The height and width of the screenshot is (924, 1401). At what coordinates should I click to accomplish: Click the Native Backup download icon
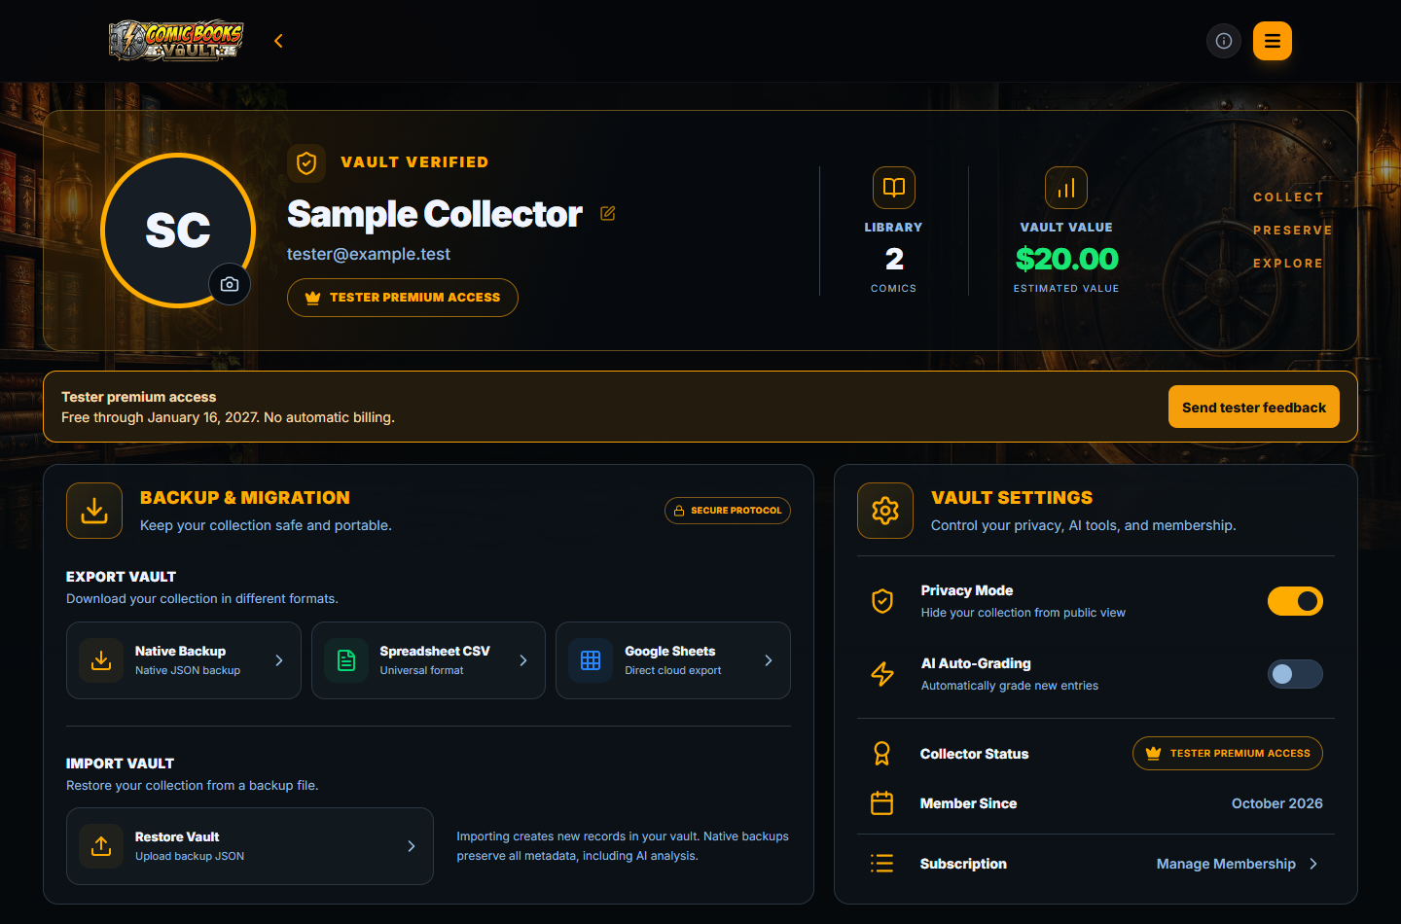[x=101, y=660]
